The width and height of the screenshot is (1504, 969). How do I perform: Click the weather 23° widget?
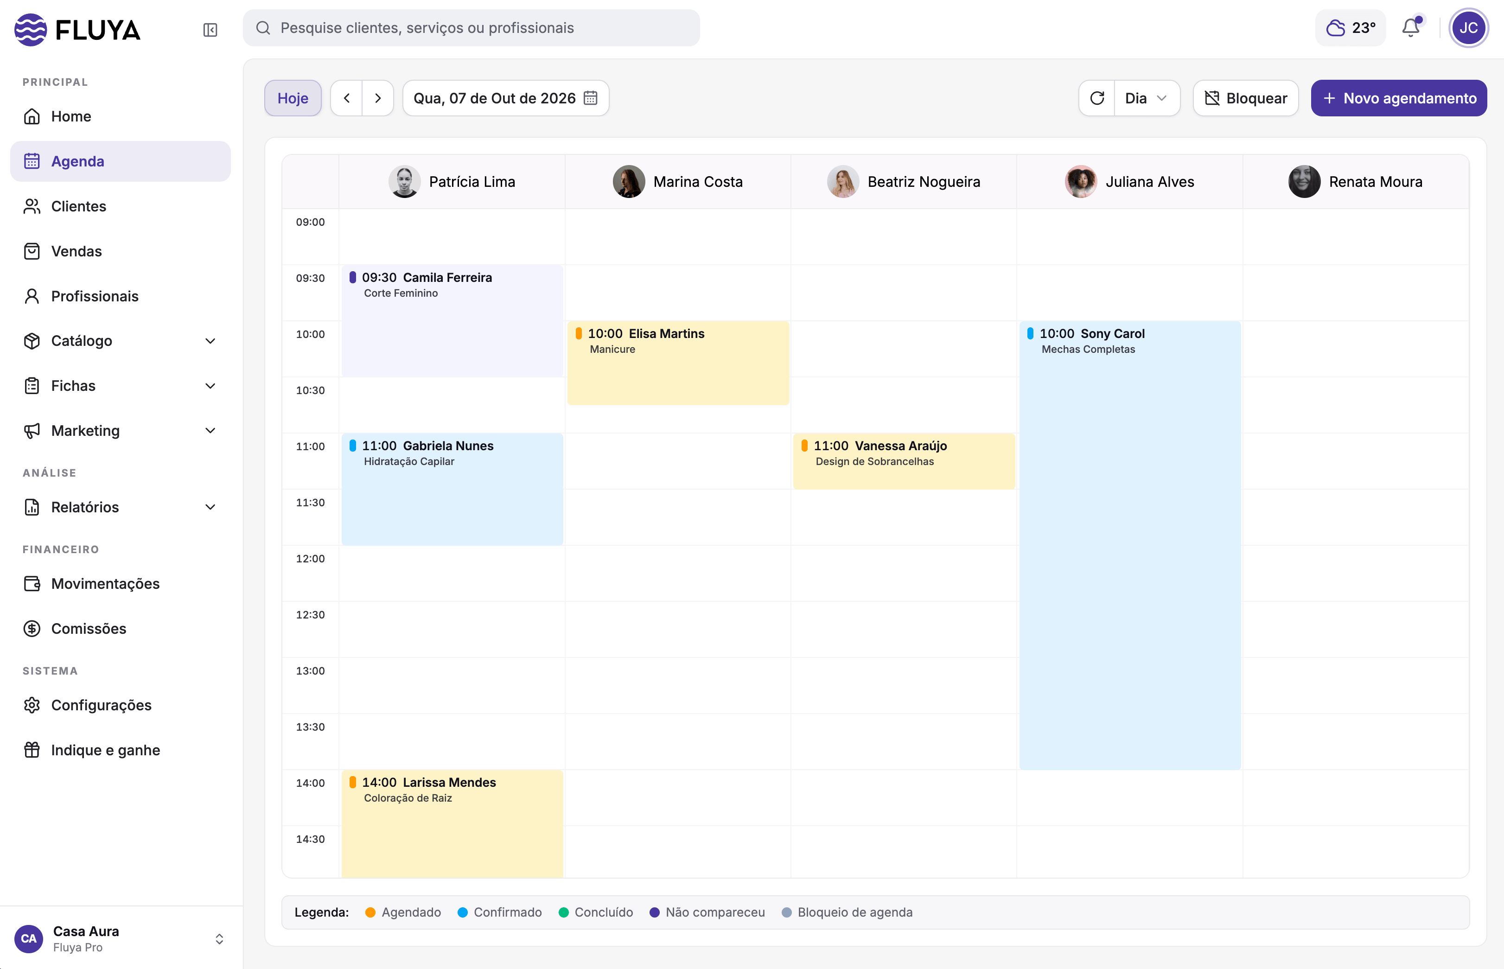point(1351,28)
